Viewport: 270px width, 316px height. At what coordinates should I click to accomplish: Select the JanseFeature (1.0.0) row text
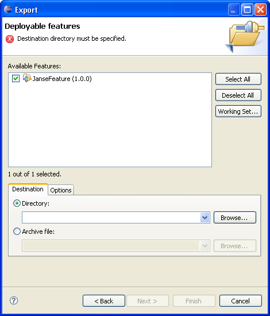pos(62,79)
